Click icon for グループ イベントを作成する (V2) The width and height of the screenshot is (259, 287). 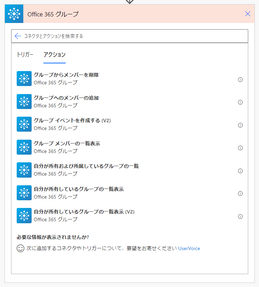click(24, 124)
